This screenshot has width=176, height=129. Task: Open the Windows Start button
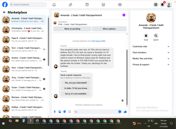[3, 123]
